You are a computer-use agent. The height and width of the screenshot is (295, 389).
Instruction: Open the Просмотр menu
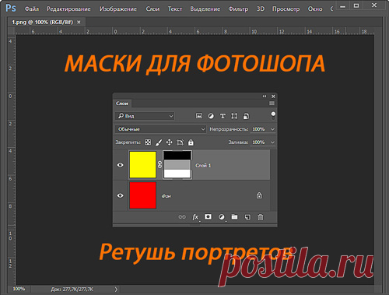tap(286, 9)
